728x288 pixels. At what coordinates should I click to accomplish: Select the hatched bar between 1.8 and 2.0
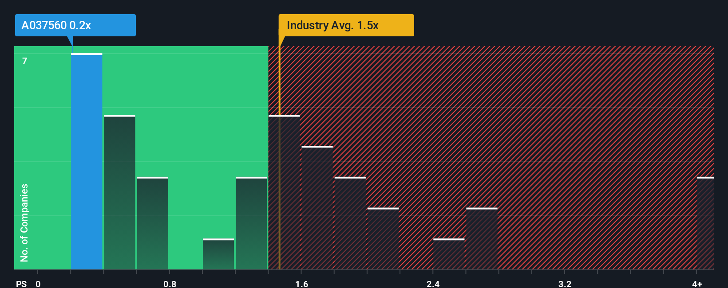[x=350, y=223]
